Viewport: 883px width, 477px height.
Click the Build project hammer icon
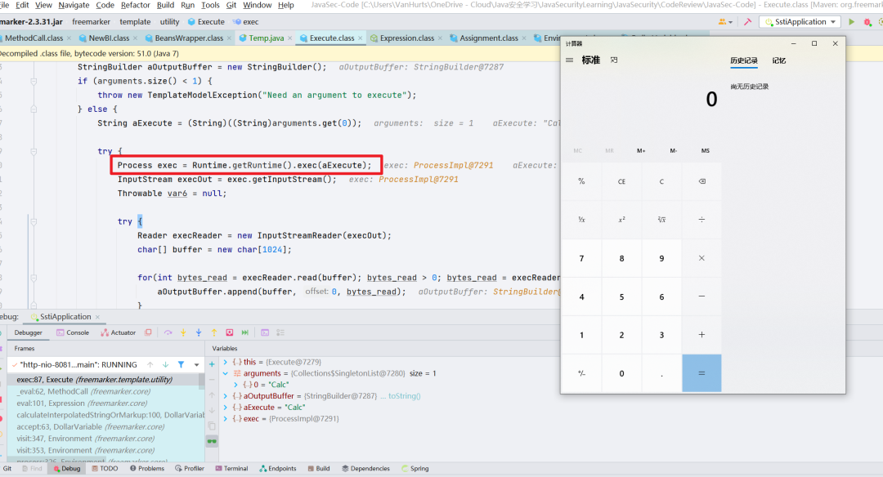[x=748, y=22]
